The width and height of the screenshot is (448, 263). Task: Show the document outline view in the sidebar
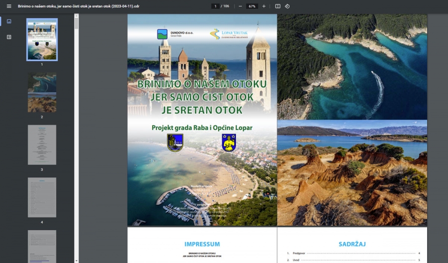click(x=9, y=37)
